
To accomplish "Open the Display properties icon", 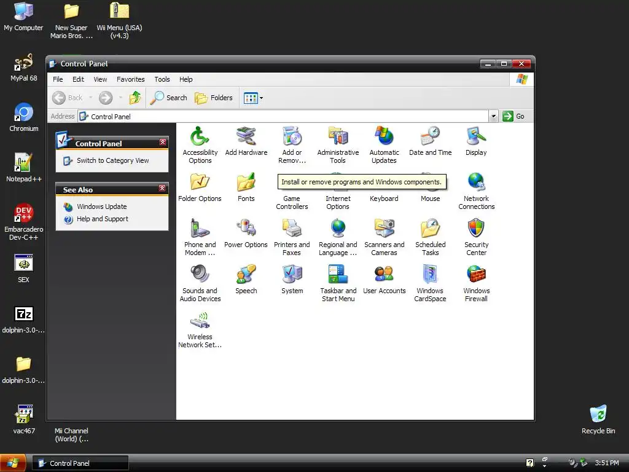I will click(x=476, y=136).
